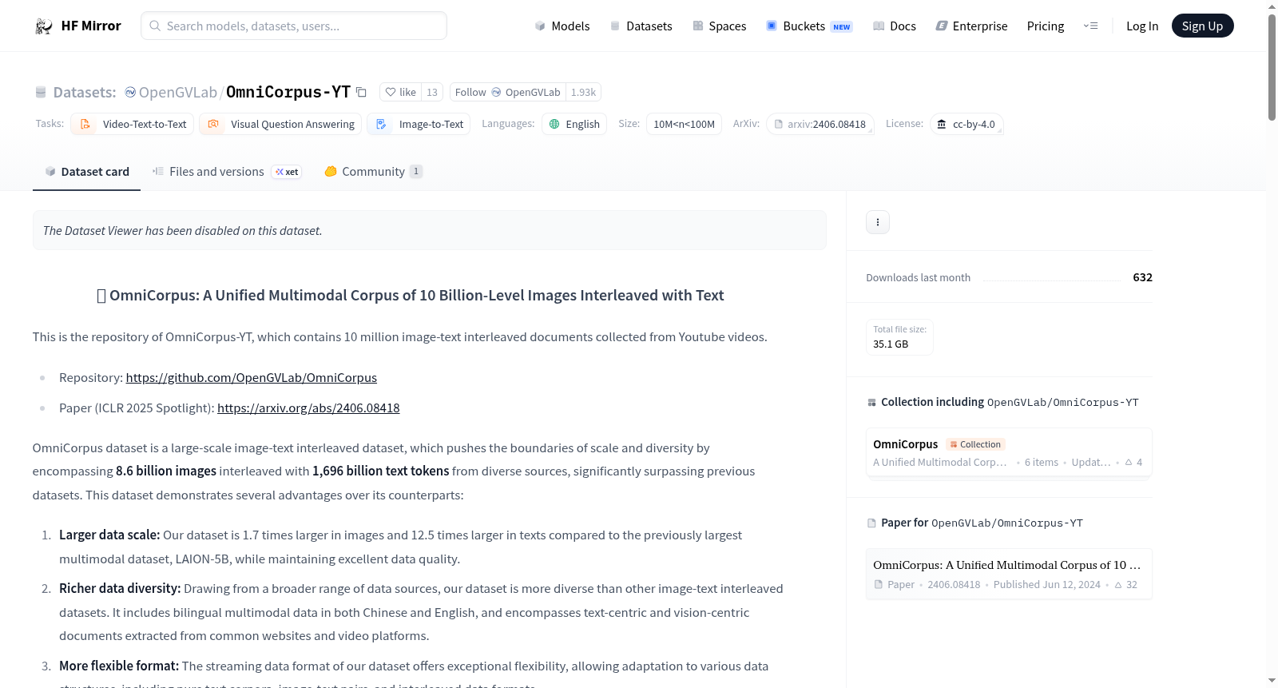
Task: Click the like count 13
Action: click(x=432, y=92)
